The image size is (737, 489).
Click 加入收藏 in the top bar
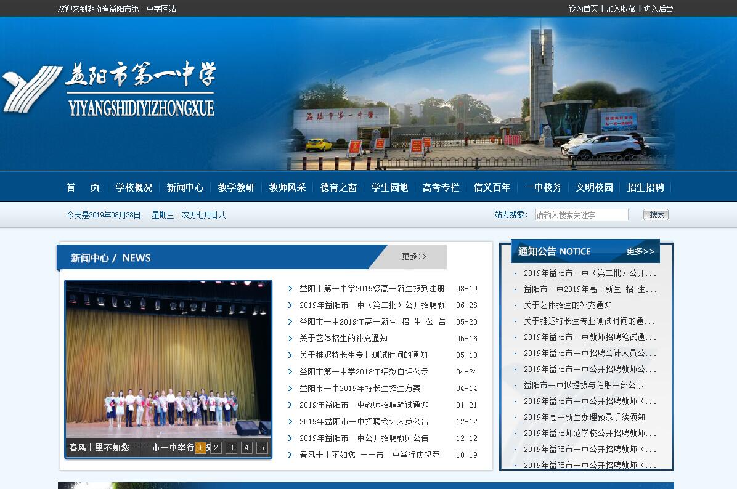click(621, 9)
